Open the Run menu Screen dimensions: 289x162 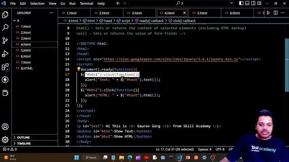[x=72, y=3]
